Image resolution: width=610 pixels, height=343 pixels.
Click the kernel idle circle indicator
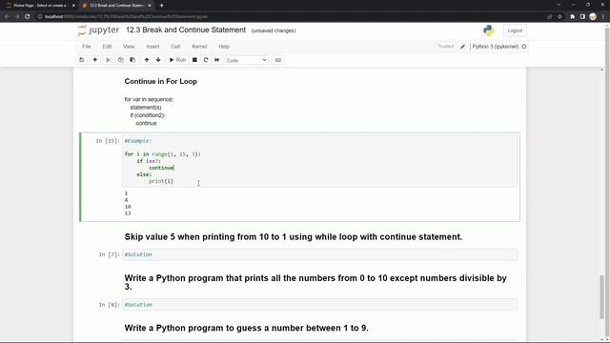pos(524,47)
